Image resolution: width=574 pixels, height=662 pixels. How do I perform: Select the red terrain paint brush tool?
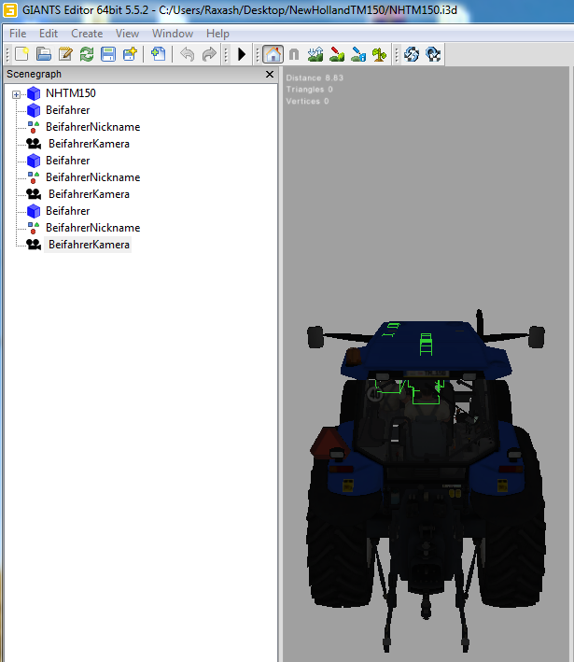coord(337,54)
